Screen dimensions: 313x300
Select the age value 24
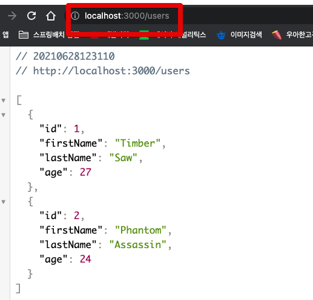click(85, 259)
